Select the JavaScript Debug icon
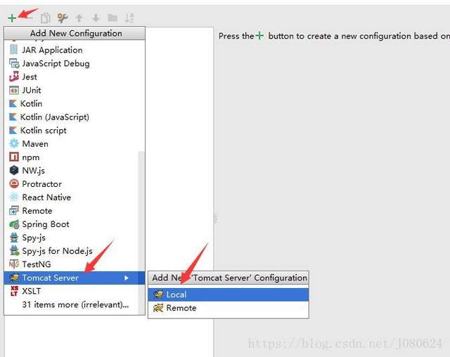Viewport: 450px width, 357px height. click(14, 63)
